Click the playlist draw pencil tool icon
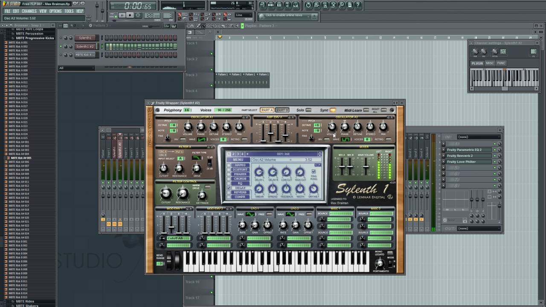Screen dimensions: 546x307 [198, 26]
